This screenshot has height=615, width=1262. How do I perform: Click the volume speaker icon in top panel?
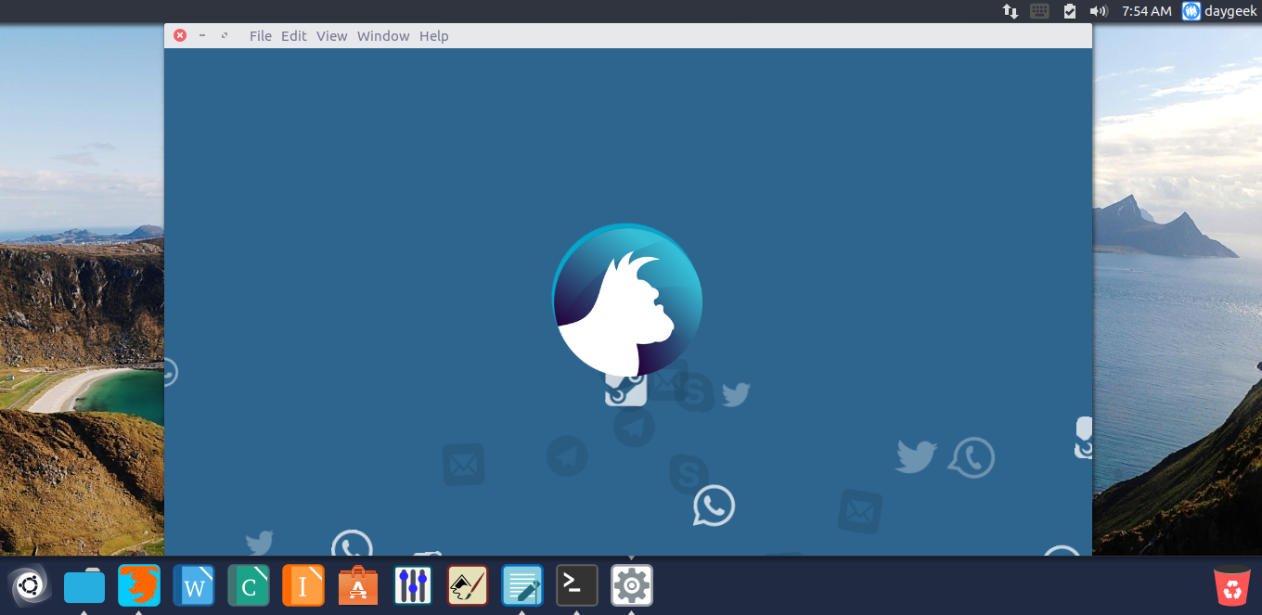point(1099,11)
